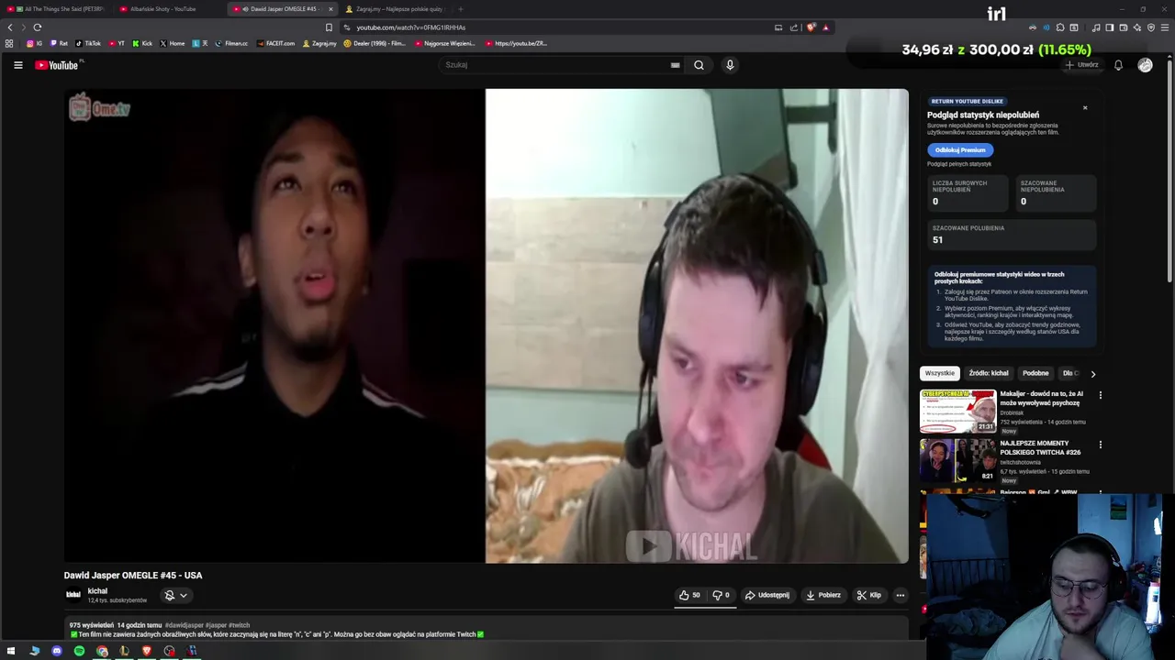Open the browser main menu
The height and width of the screenshot is (660, 1175).
(1165, 27)
